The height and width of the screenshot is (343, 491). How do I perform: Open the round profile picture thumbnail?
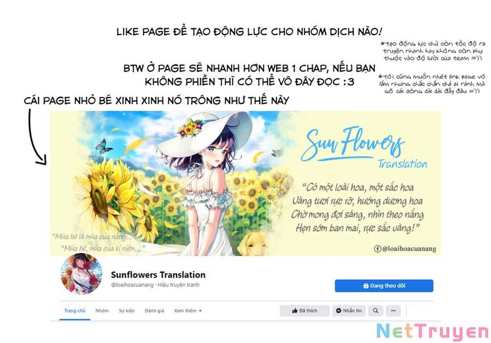[x=81, y=274]
